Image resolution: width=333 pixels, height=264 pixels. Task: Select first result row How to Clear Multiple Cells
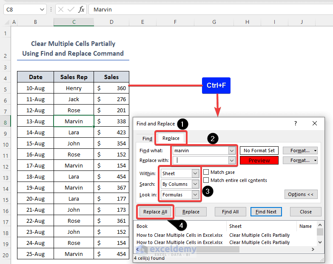click(225, 235)
